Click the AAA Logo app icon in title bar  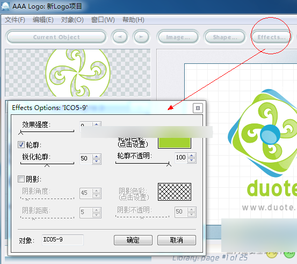[5, 6]
